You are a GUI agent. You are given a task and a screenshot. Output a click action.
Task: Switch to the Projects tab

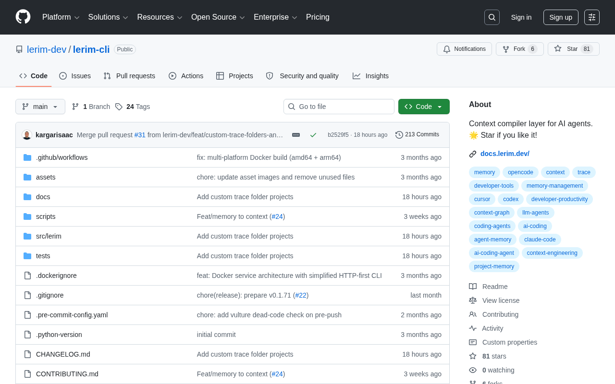(234, 76)
